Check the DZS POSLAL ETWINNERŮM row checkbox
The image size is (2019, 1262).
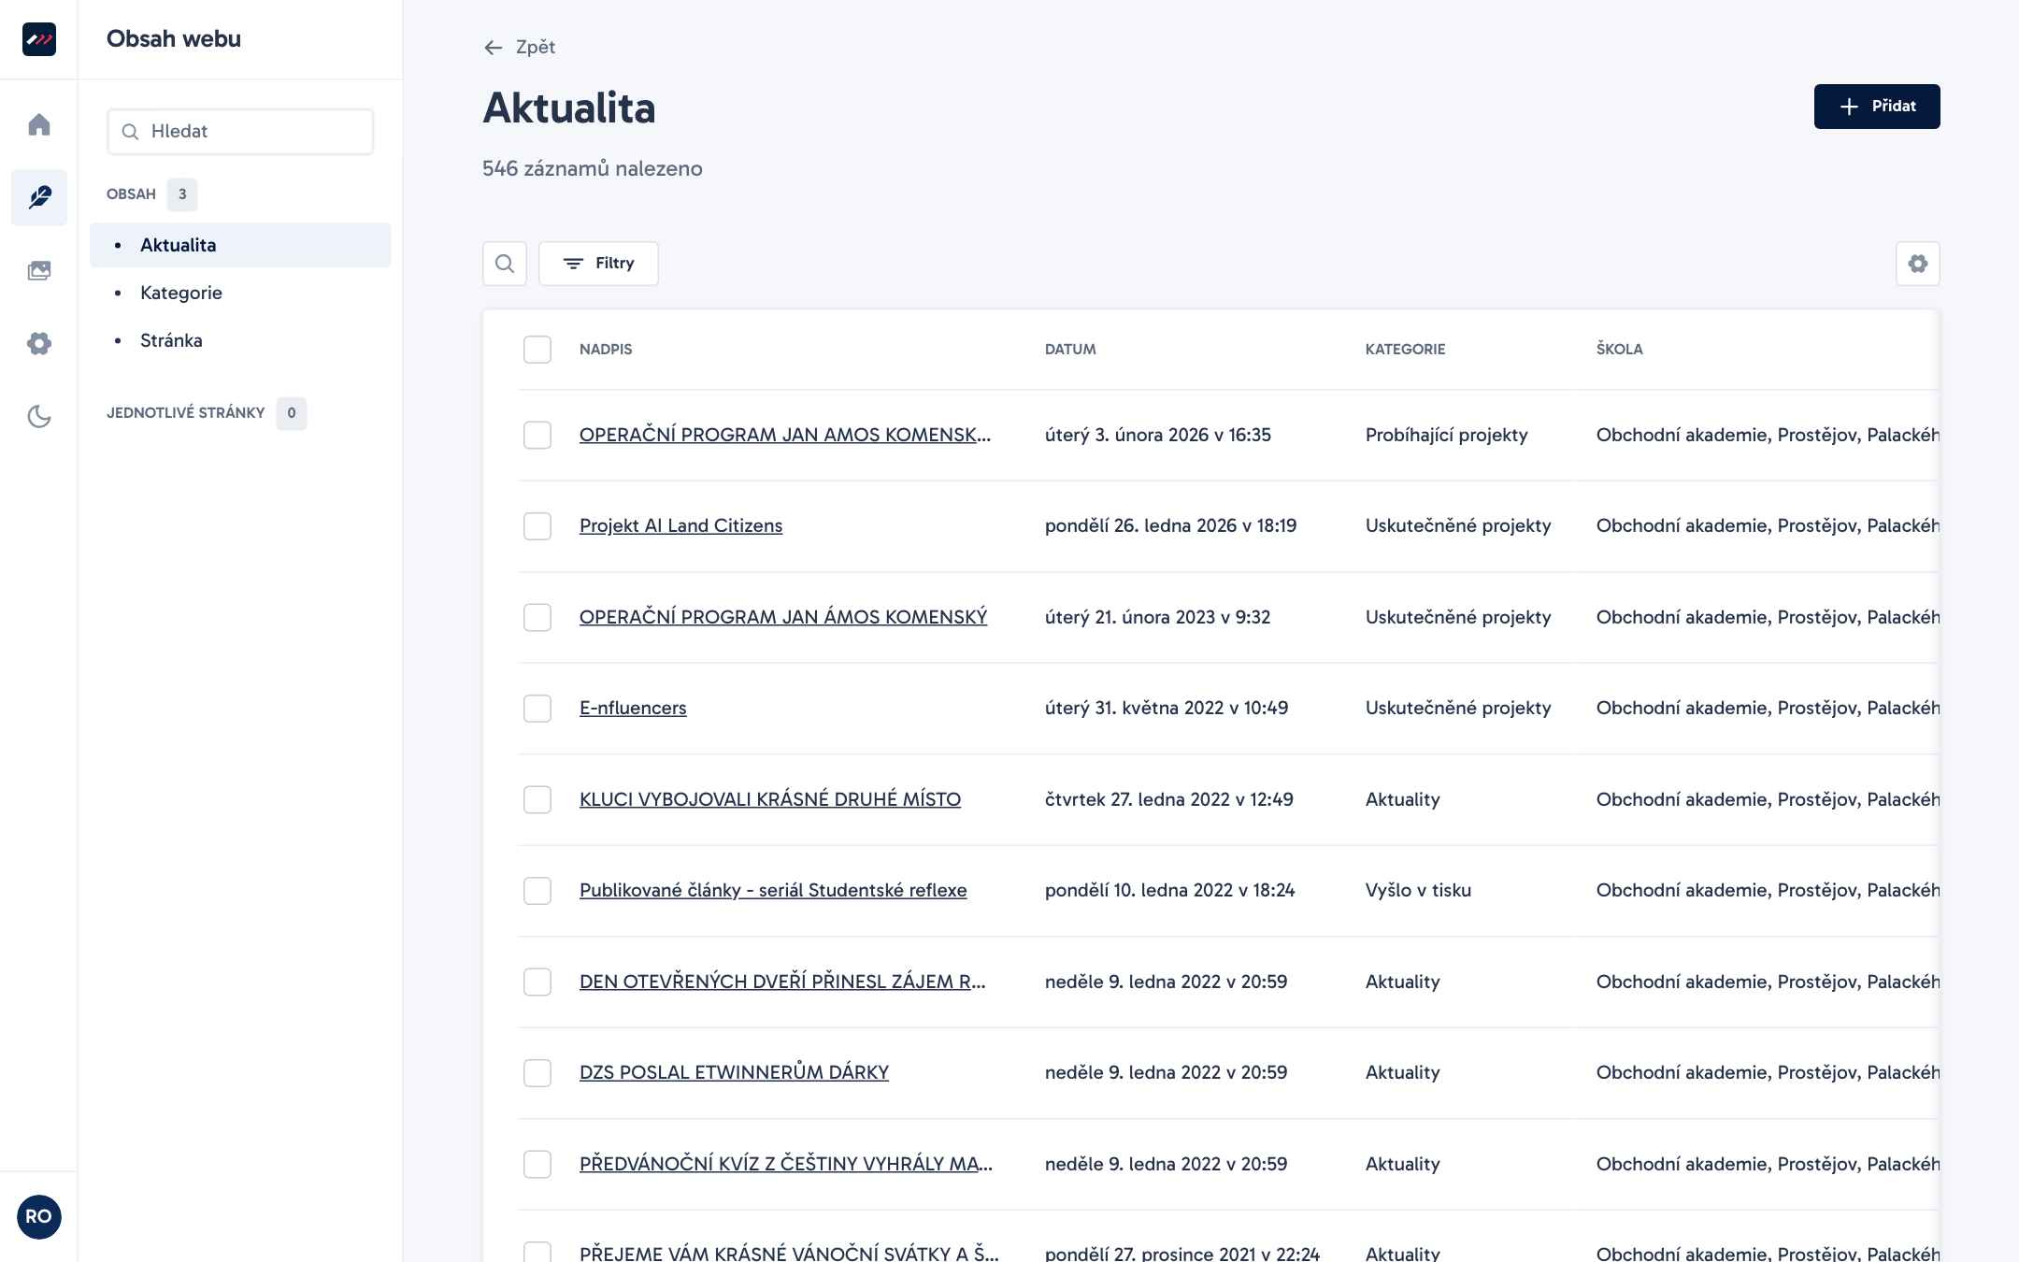click(537, 1073)
